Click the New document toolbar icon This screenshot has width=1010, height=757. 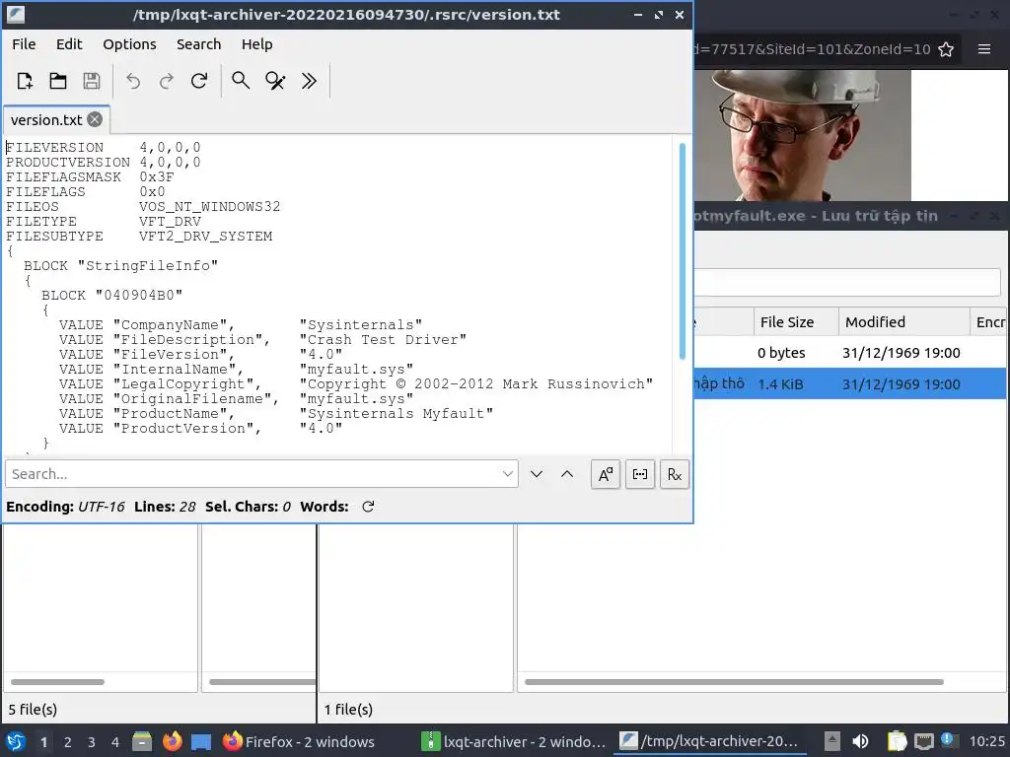pyautogui.click(x=25, y=81)
